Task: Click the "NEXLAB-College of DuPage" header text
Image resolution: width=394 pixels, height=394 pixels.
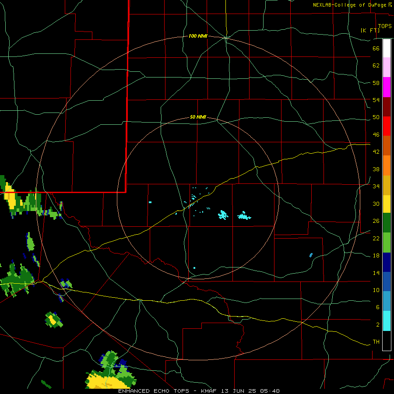Action: (350, 5)
